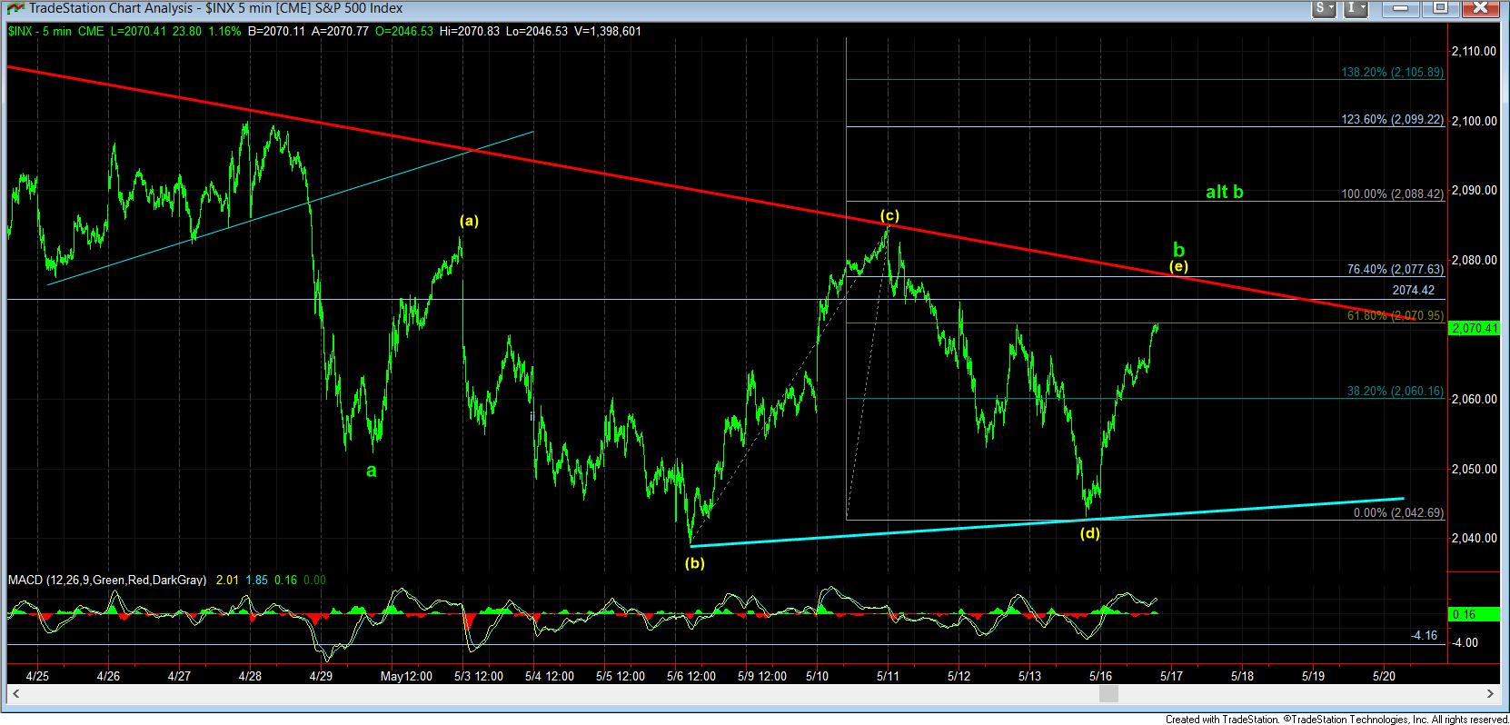Click the 'Created with TradeStation' footer text
This screenshot has height=725, width=1510.
click(x=1336, y=718)
